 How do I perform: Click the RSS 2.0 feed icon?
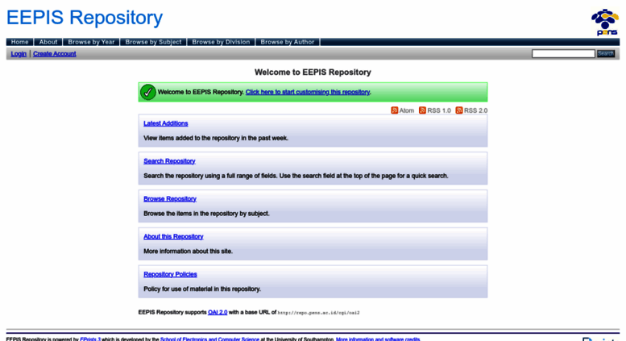[459, 110]
